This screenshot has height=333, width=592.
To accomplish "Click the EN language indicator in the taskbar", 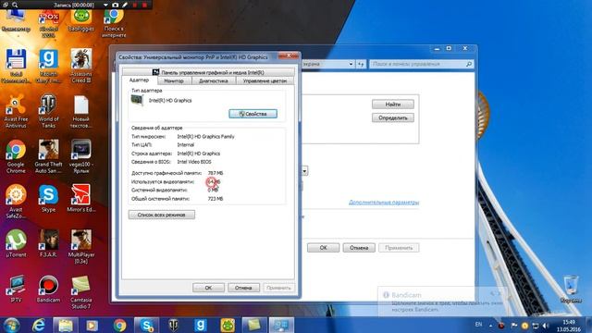I will tap(479, 325).
